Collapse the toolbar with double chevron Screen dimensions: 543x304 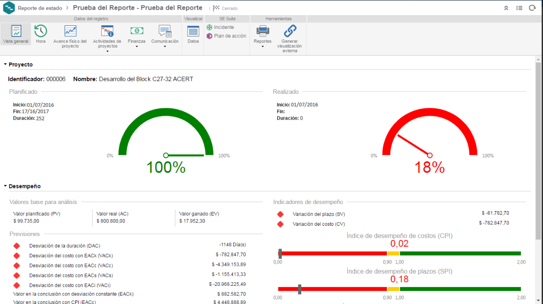506,8
